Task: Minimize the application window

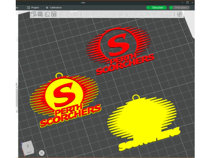Action: 182,3
